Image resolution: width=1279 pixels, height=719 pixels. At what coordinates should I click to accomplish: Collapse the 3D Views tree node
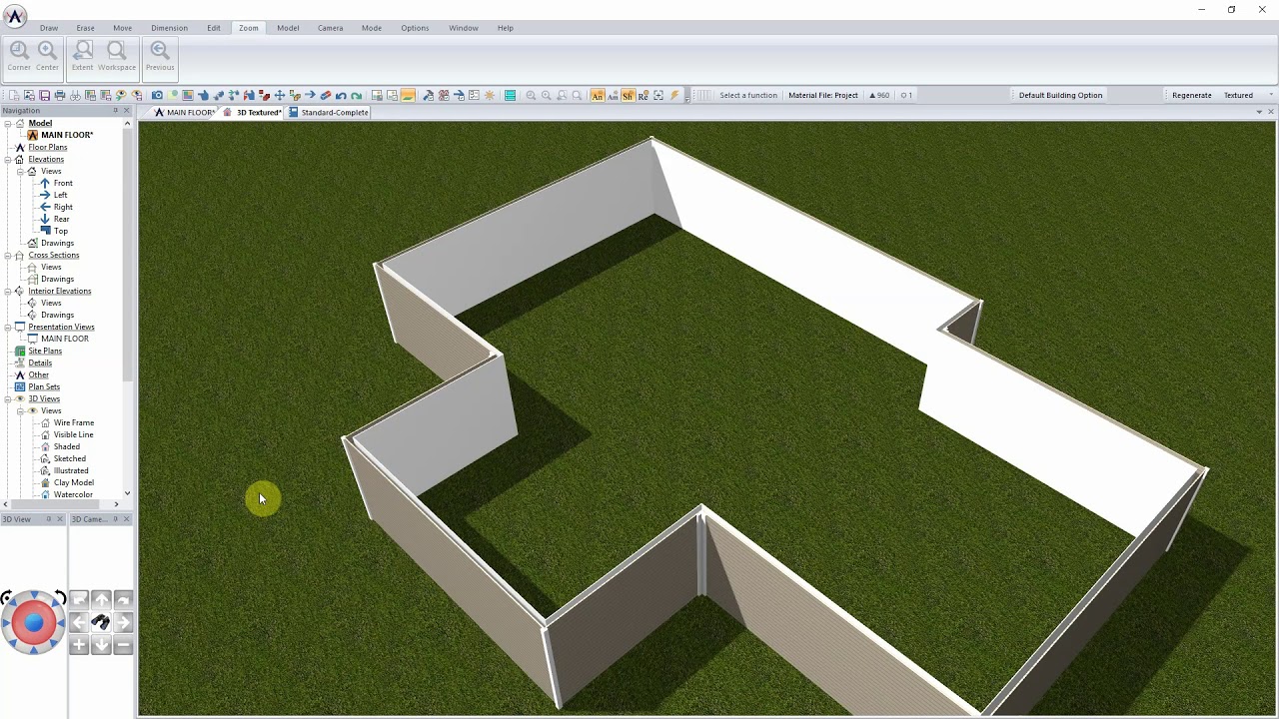click(7, 398)
